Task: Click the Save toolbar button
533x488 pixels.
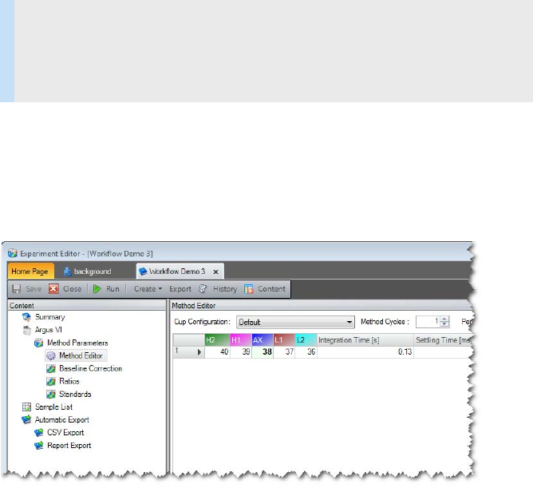Action: (x=27, y=289)
